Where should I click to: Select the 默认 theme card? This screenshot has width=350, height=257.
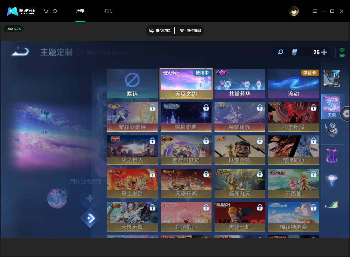[x=133, y=84]
